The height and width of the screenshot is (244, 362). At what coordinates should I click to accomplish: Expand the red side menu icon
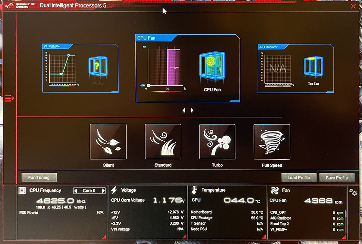(x=10, y=98)
